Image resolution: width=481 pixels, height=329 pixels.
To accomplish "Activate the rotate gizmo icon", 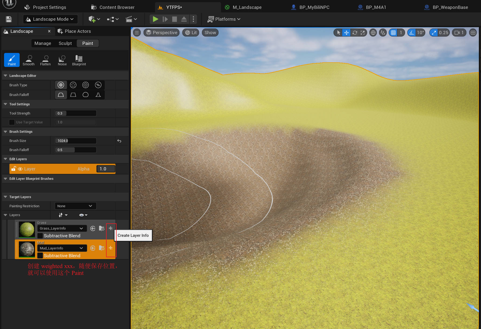I will click(355, 33).
